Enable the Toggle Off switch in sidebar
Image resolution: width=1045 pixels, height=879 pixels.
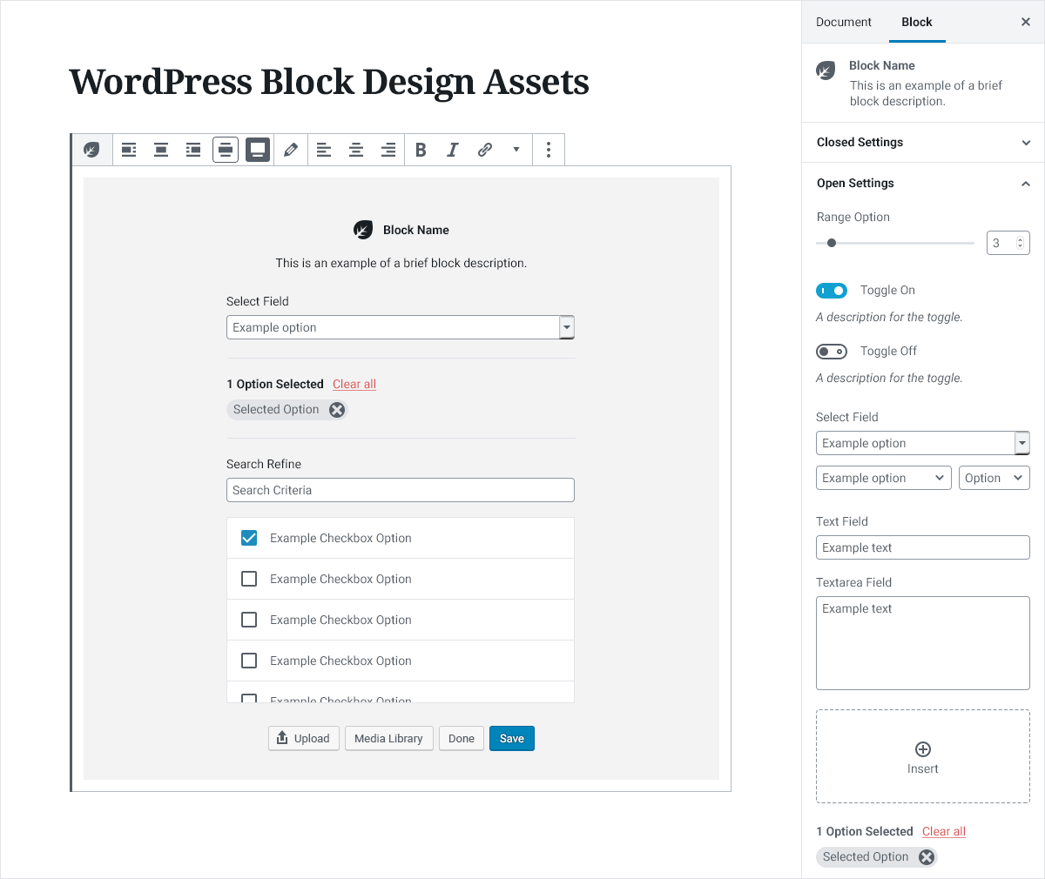pos(832,351)
